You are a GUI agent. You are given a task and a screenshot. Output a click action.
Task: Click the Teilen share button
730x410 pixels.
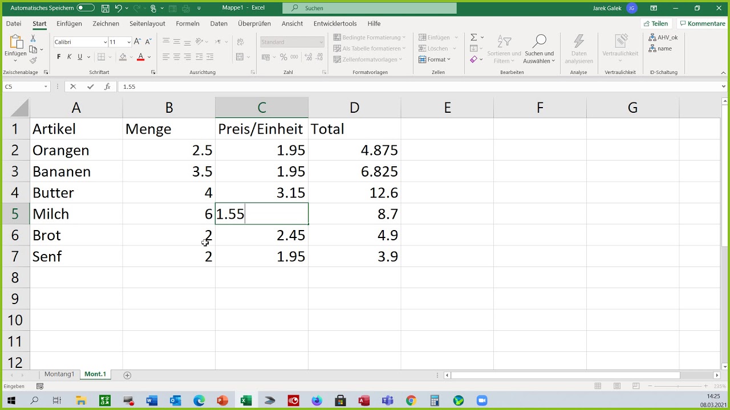656,23
